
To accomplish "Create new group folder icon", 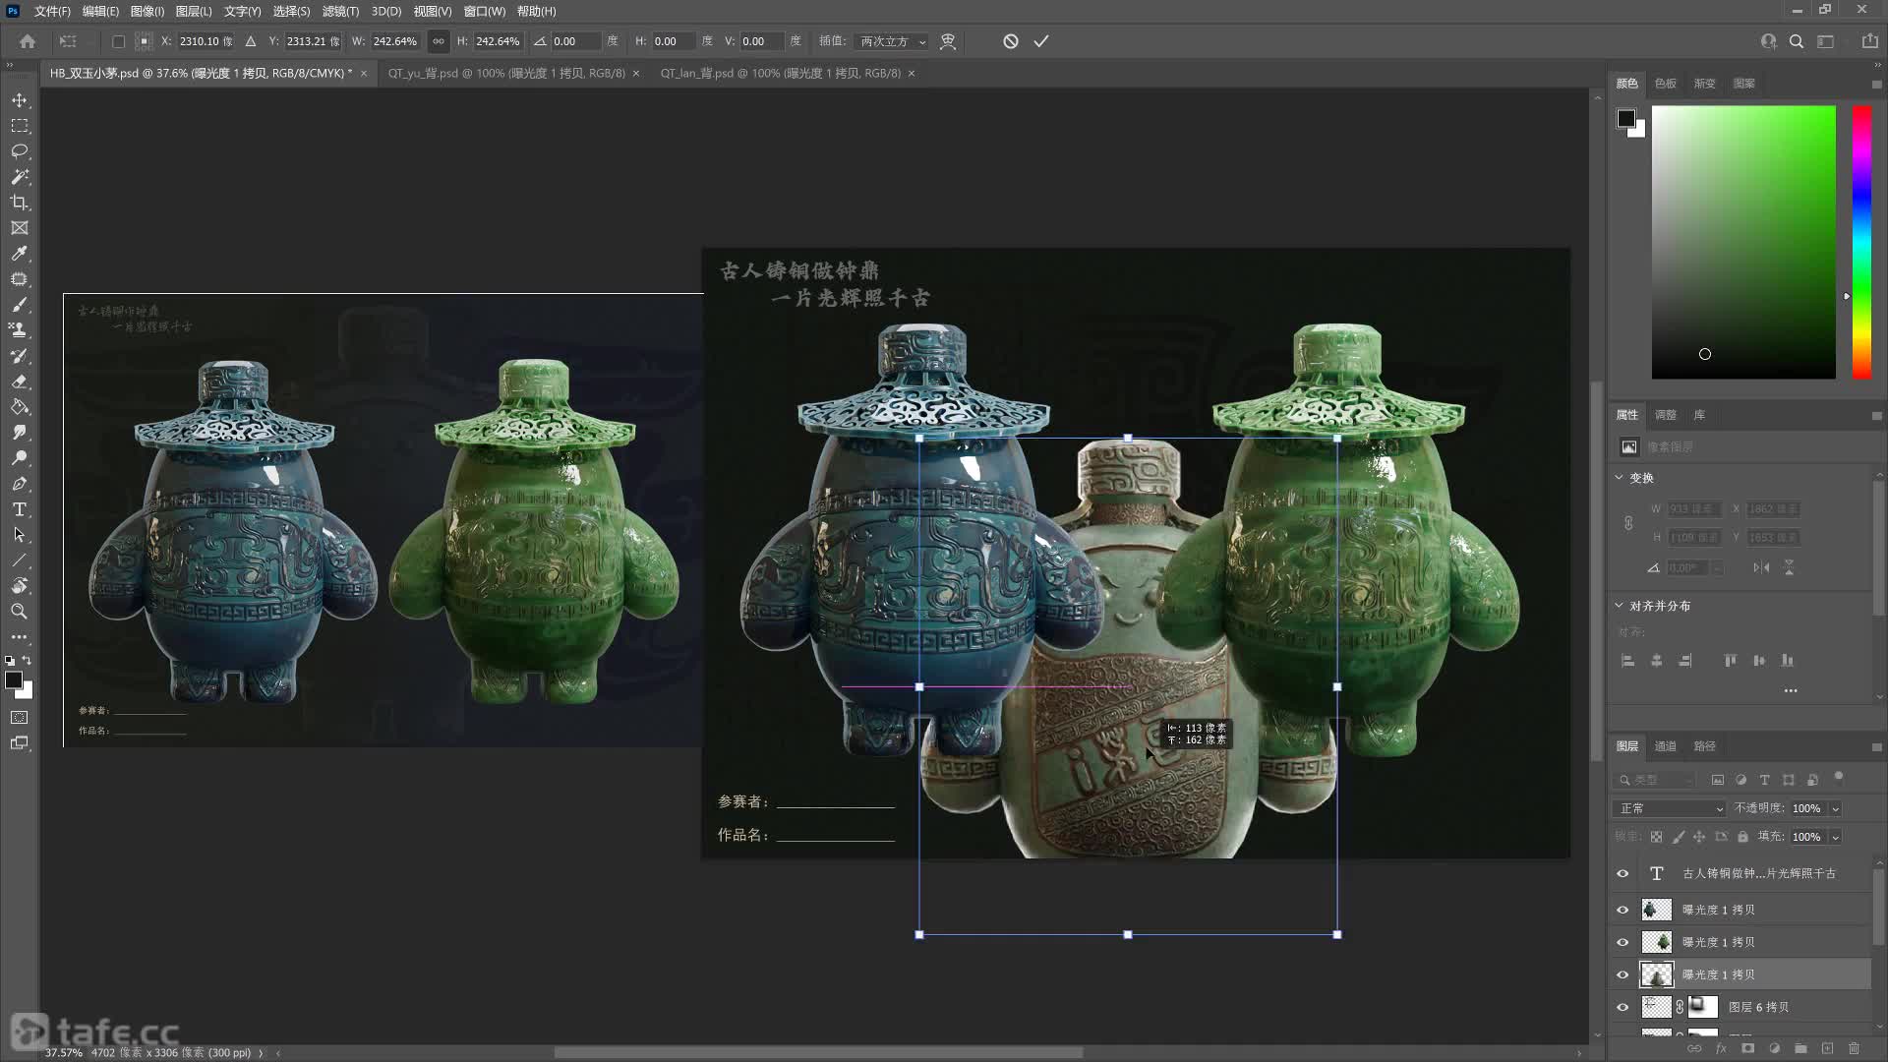I will point(1800,1049).
